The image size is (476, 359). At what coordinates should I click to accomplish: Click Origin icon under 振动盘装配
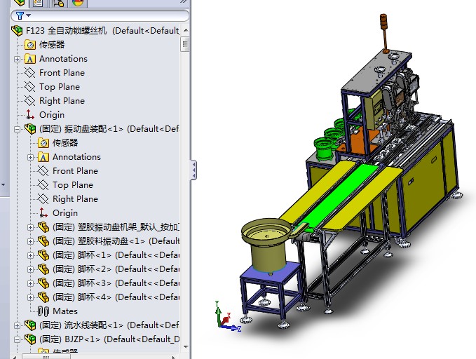pyautogui.click(x=43, y=213)
